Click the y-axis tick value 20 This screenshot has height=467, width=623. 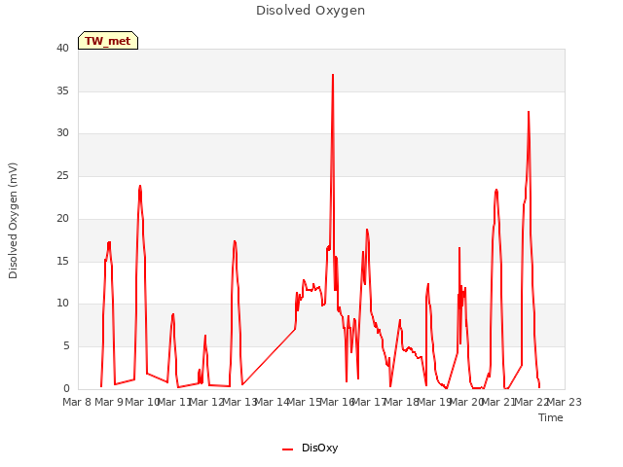62,218
